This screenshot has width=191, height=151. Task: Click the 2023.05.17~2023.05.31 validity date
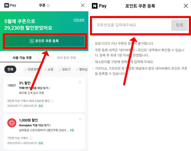[x=22, y=106]
